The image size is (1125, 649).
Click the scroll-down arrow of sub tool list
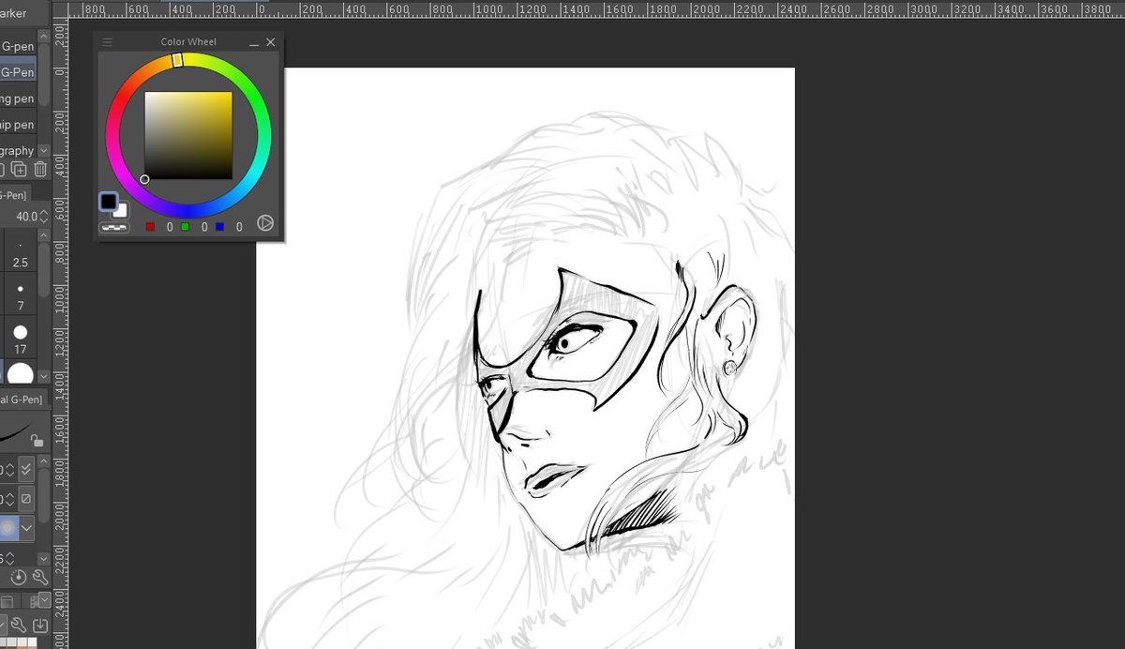pyautogui.click(x=44, y=150)
